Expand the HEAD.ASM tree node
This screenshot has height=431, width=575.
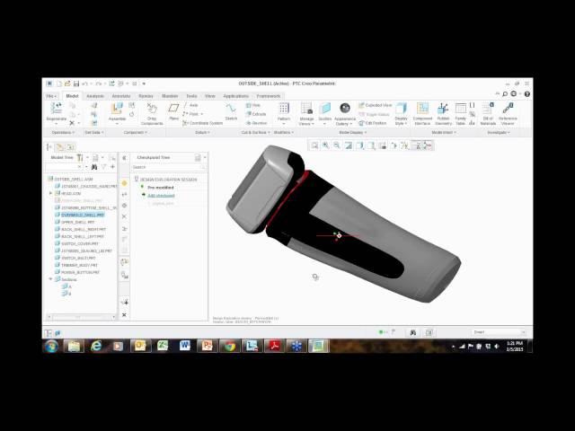click(x=51, y=193)
